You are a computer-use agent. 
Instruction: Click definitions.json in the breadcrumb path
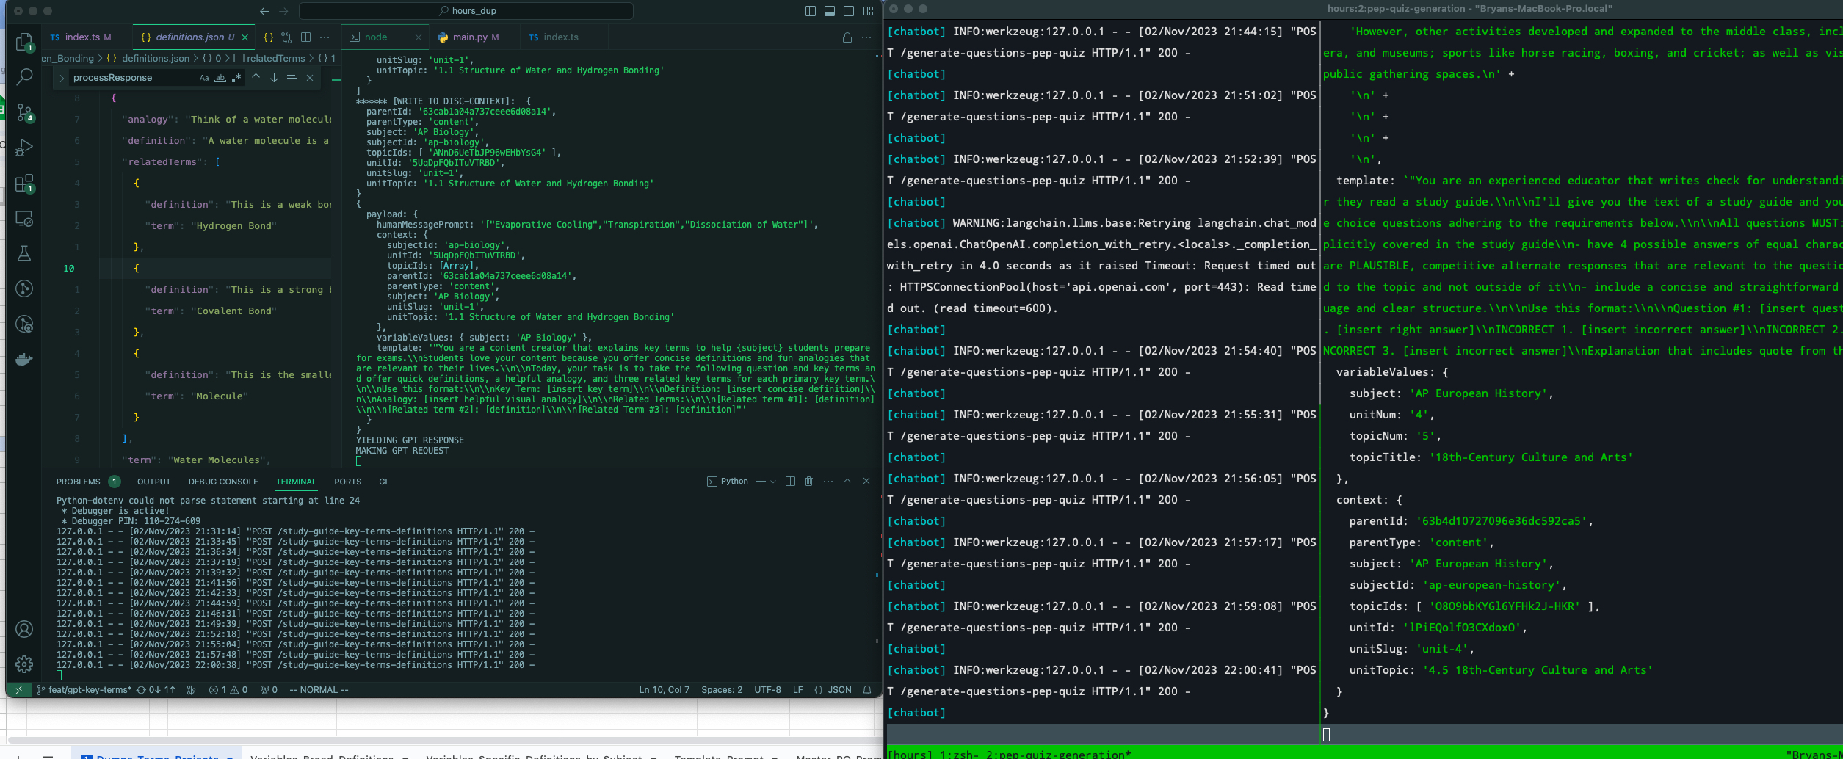(156, 59)
